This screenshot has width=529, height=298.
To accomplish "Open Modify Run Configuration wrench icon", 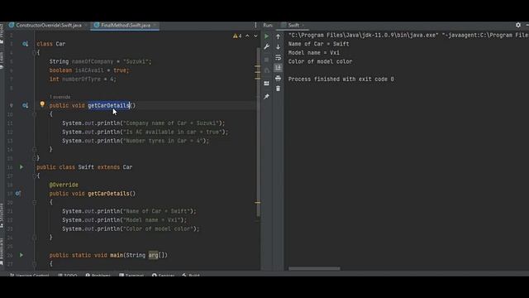I will (266, 46).
